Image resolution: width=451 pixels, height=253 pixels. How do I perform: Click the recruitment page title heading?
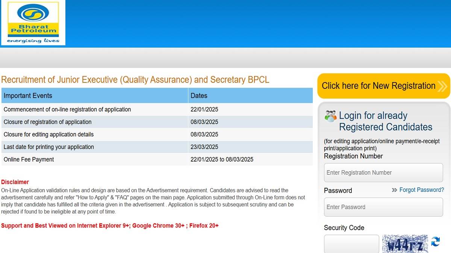(135, 80)
